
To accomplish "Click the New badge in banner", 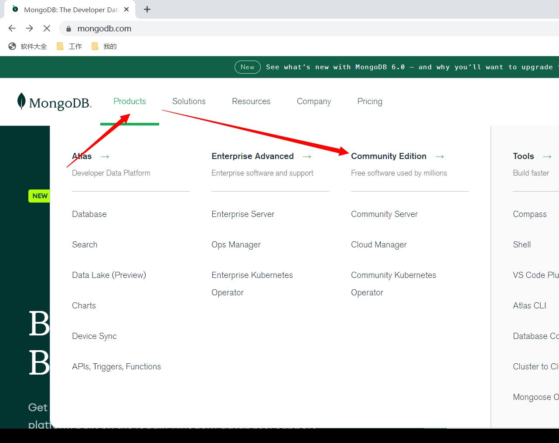I will click(x=247, y=67).
